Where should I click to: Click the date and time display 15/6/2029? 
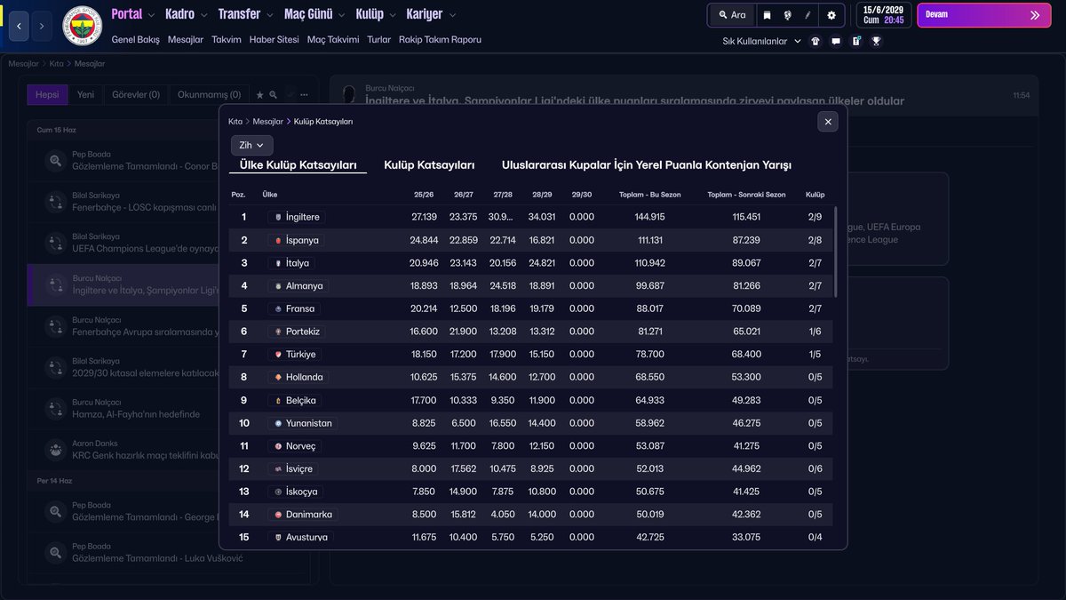(884, 15)
